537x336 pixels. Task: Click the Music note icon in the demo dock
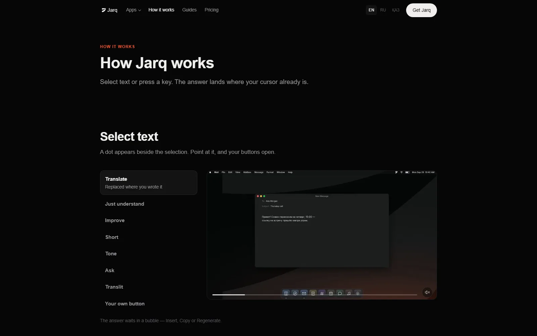[349, 293]
